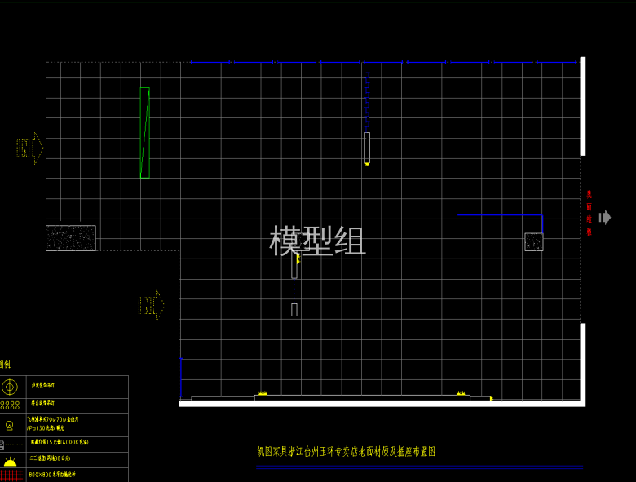The width and height of the screenshot is (636, 482).
Task: Select the four-circle row legend symbol
Action: [x=10, y=404]
